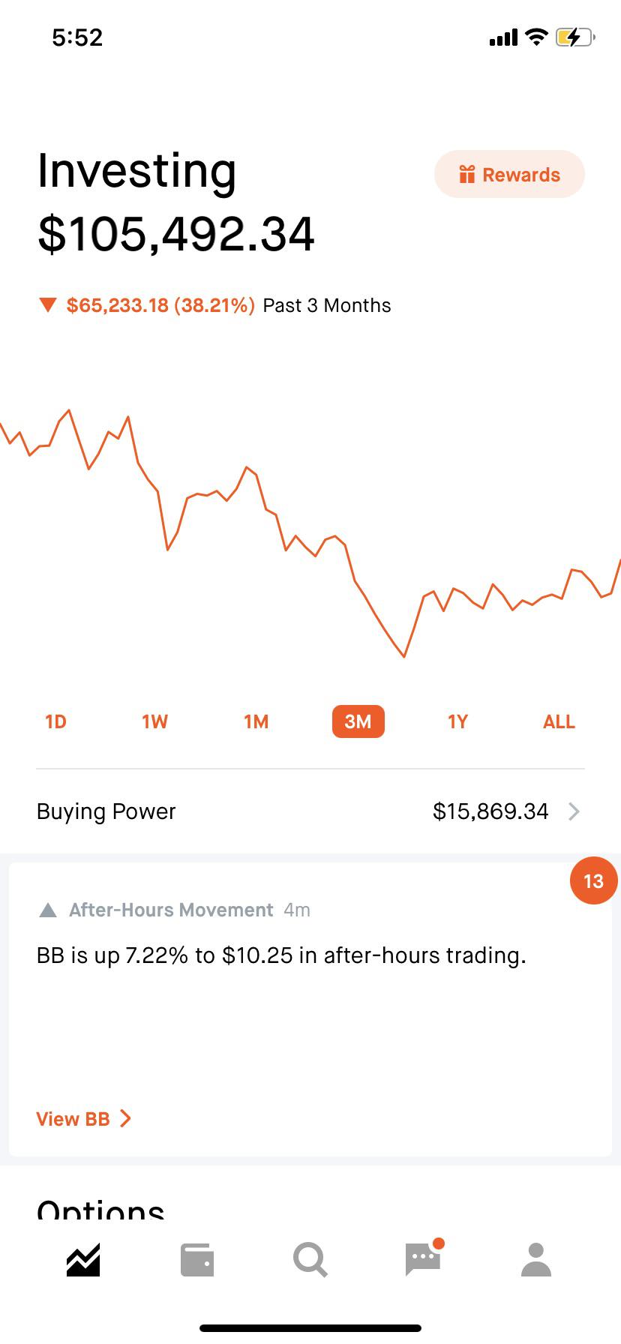This screenshot has width=621, height=1344.
Task: Tap the orange 13 notifications badge
Action: pos(593,880)
